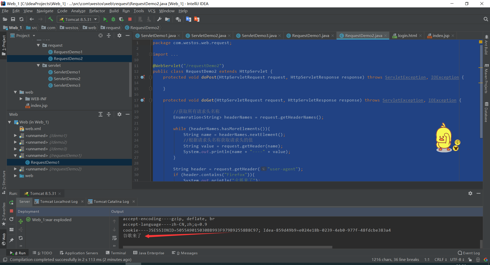
Task: Open the Maven Projects side panel
Action: 486,79
